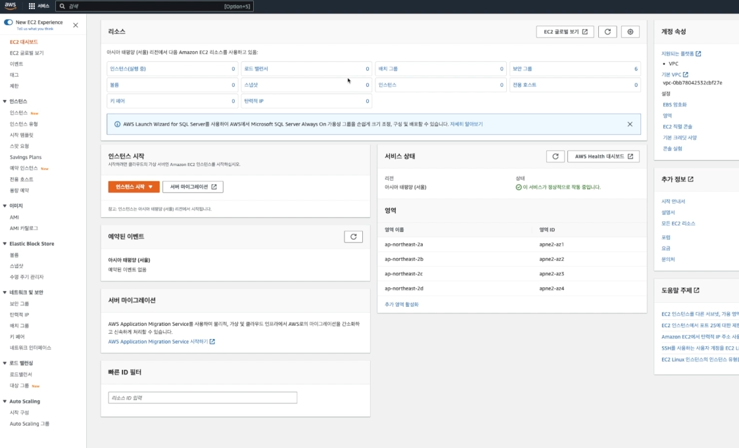Open AMI 카탈로그 in the sidebar

coord(24,228)
